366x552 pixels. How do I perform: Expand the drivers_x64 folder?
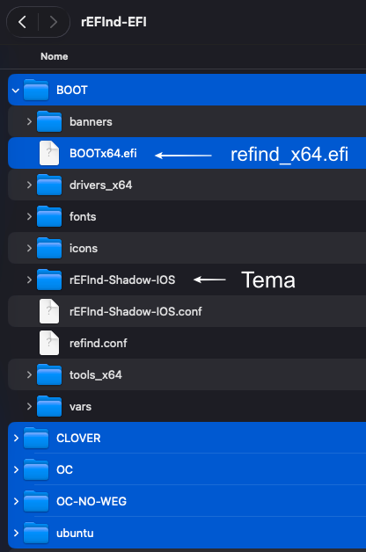click(x=29, y=185)
